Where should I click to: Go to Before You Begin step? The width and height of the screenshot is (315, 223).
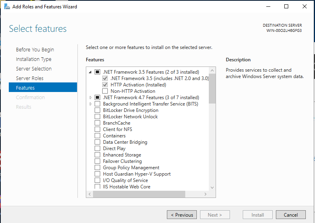pos(35,50)
